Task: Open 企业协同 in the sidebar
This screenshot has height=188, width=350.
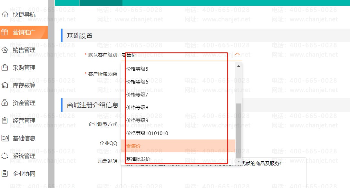Action: point(24,174)
